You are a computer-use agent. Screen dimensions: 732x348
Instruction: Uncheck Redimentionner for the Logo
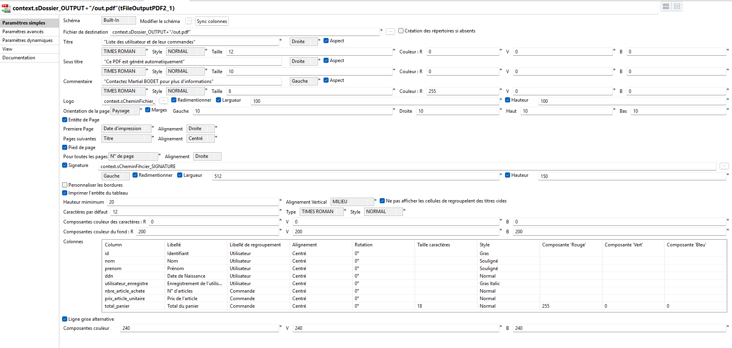pyautogui.click(x=174, y=100)
